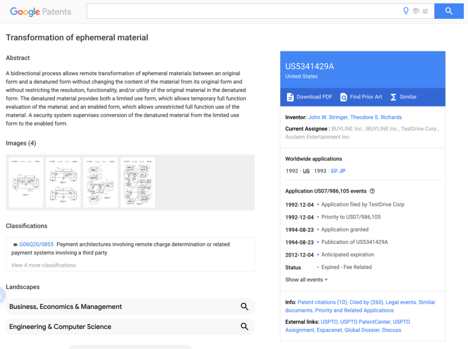Click the EP worldwide application link
Screen dimensions: 468x349
tap(334, 171)
